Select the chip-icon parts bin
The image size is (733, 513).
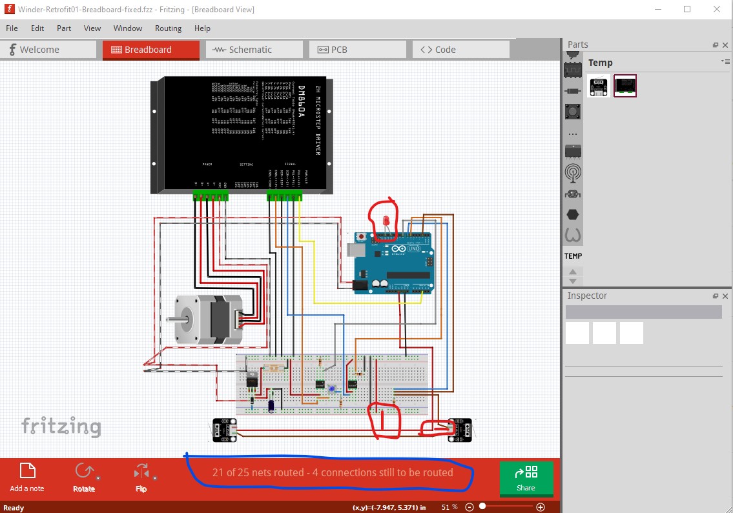[573, 152]
